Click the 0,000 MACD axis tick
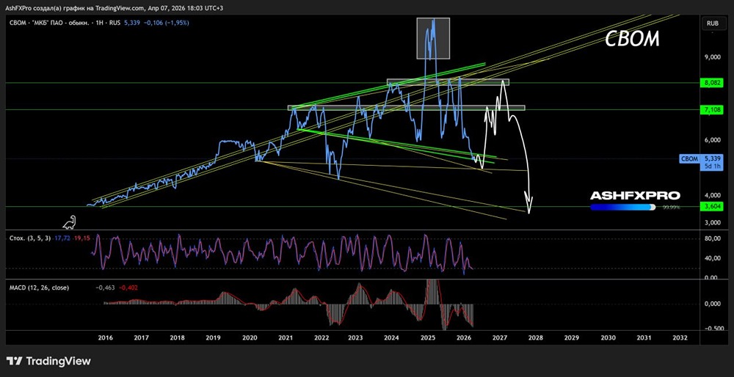The width and height of the screenshot is (734, 377). click(713, 304)
